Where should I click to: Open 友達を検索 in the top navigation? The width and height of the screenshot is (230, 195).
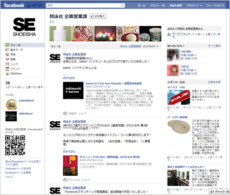pyautogui.click(x=176, y=6)
